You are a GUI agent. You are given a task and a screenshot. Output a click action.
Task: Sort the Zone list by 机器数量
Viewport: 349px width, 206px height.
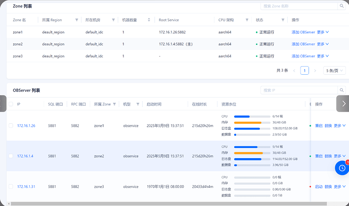[x=149, y=20]
